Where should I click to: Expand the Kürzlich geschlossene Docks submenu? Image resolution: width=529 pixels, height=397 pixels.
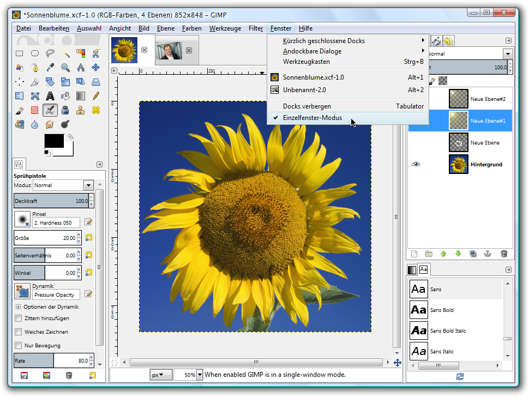click(348, 41)
